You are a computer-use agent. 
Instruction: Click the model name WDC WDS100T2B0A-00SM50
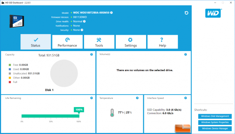[x=91, y=13]
